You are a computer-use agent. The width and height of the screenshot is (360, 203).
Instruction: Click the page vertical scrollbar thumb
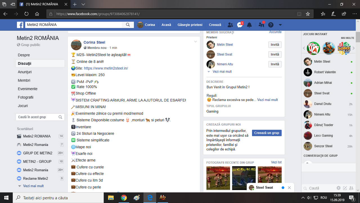coord(358,37)
